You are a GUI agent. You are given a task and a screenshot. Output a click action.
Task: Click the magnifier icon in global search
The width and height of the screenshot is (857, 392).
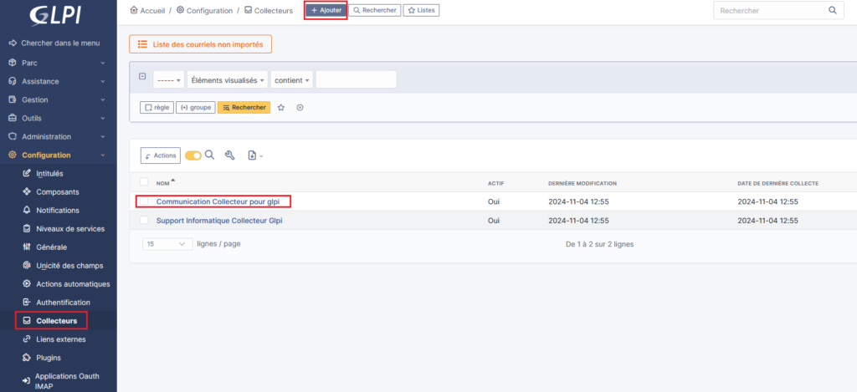click(x=833, y=10)
